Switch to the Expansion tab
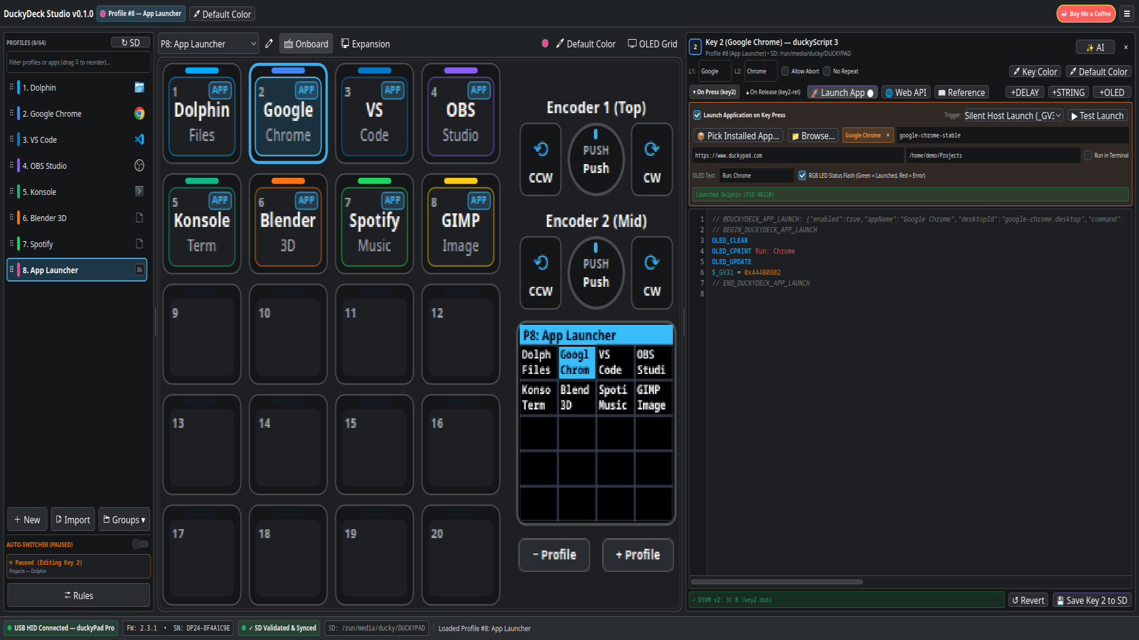 [365, 44]
